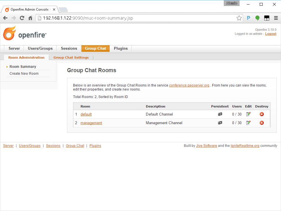The image size is (281, 211).
Task: Click the edit icon for management room
Action: point(248,123)
